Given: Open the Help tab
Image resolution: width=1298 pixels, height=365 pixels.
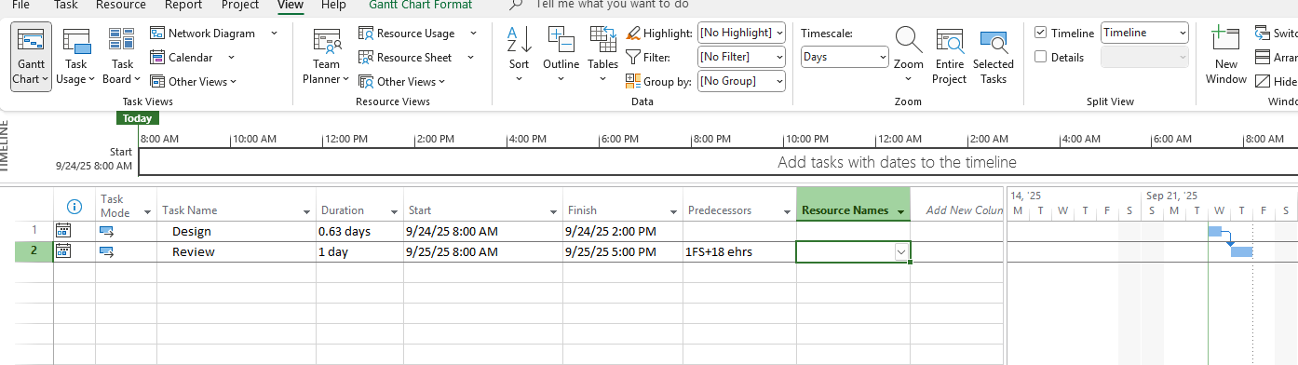Looking at the screenshot, I should 333,5.
